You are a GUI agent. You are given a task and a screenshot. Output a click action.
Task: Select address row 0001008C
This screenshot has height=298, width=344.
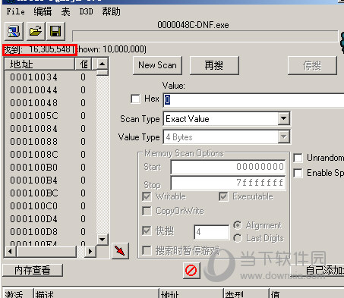pyautogui.click(x=50, y=155)
